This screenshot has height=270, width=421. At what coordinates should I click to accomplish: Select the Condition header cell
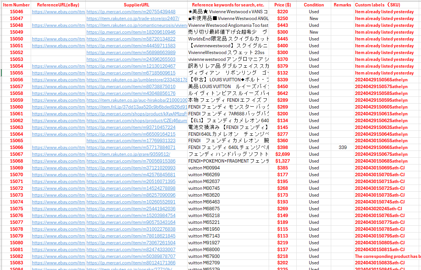314,5
